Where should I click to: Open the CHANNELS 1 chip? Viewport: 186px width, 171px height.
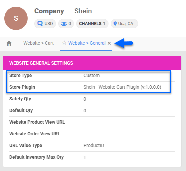(x=92, y=24)
